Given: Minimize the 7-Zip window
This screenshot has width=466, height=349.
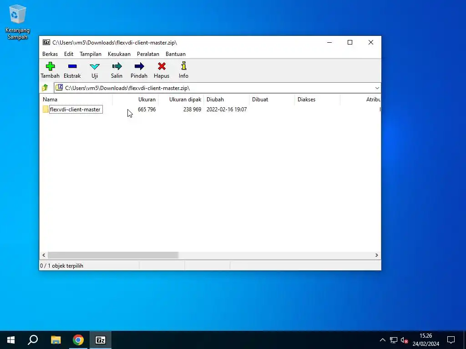Looking at the screenshot, I should (329, 42).
